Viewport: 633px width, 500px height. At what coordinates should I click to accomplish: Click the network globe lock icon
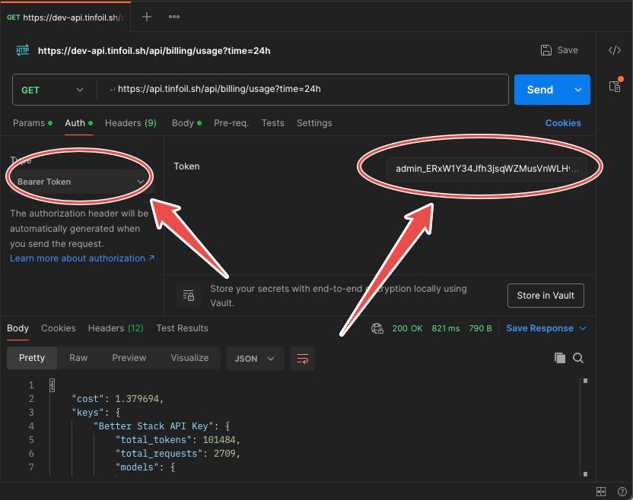point(377,328)
